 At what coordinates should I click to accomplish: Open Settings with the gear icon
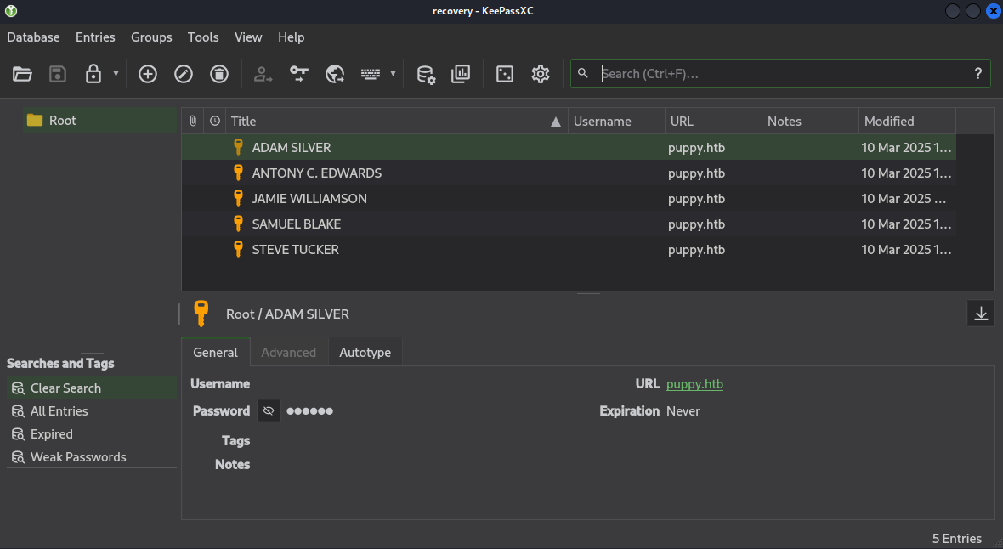pos(541,74)
